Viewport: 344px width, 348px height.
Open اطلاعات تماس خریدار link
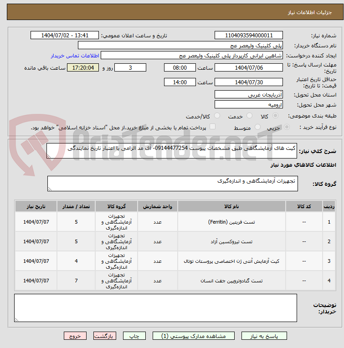(x=75, y=56)
